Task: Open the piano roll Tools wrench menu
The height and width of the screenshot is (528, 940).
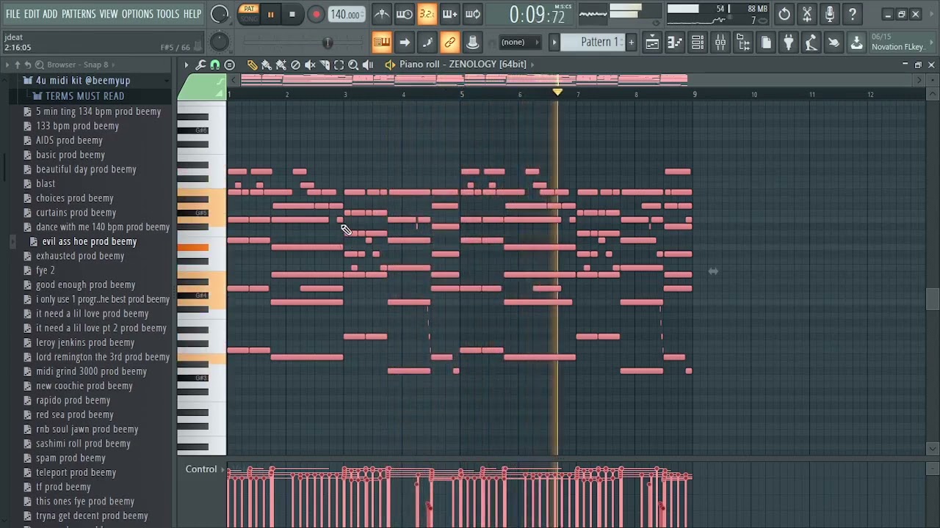Action: 200,65
